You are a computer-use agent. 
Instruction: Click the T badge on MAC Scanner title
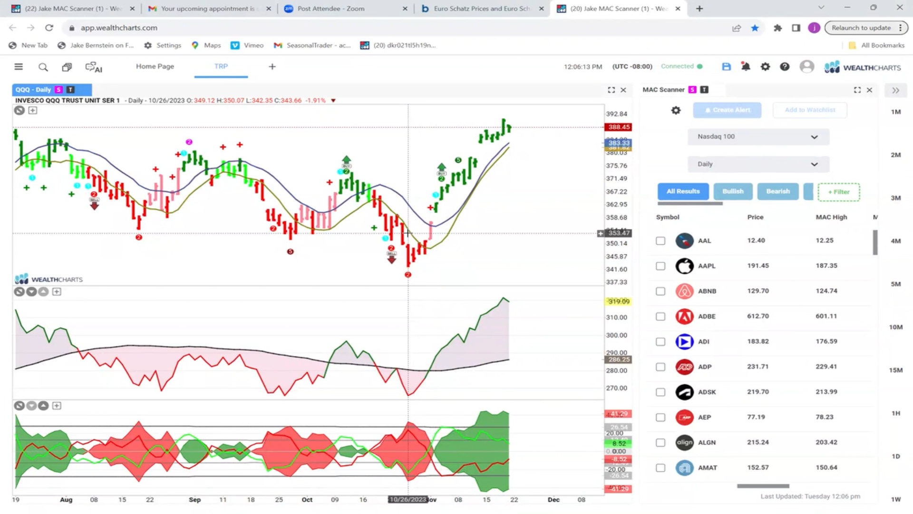point(704,89)
